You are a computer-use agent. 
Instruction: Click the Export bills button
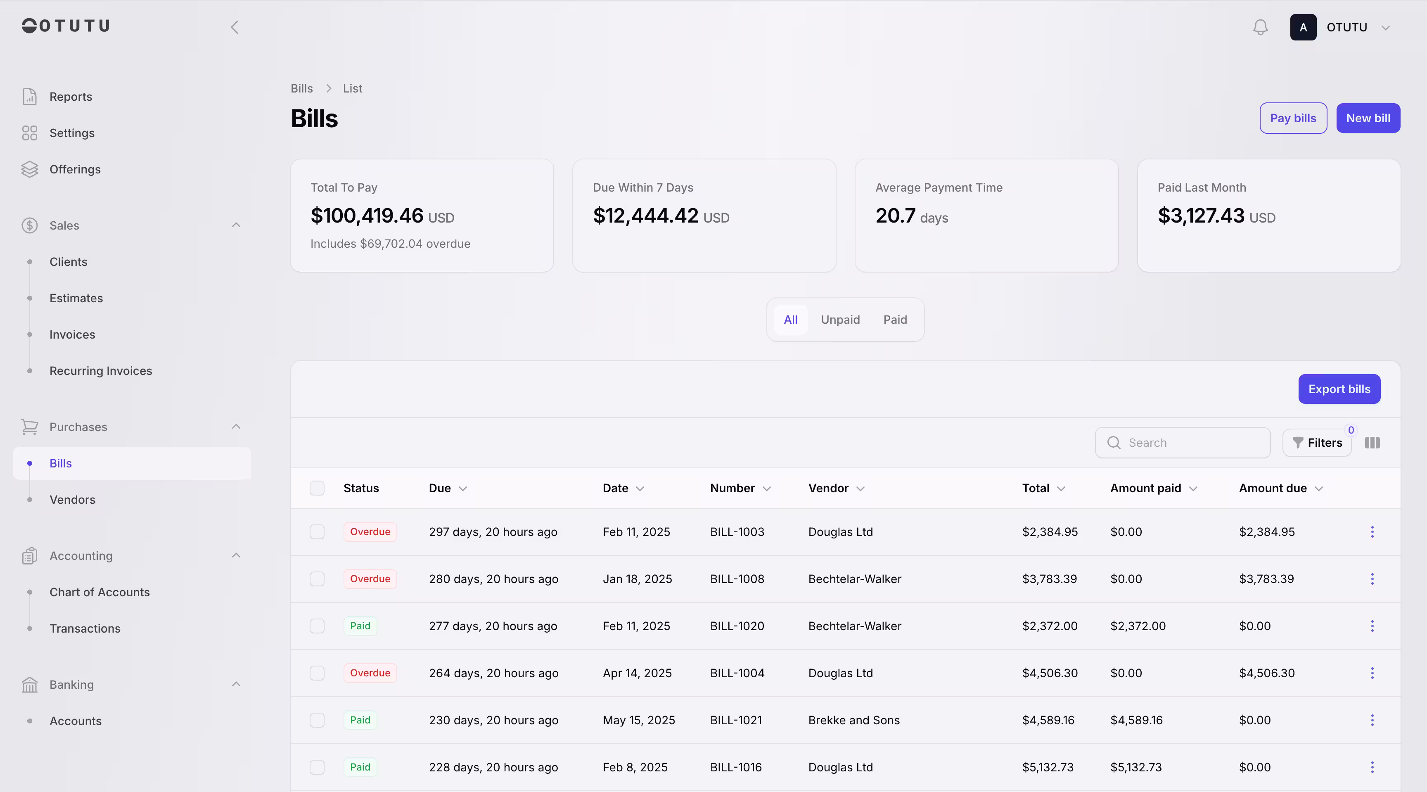pyautogui.click(x=1339, y=389)
